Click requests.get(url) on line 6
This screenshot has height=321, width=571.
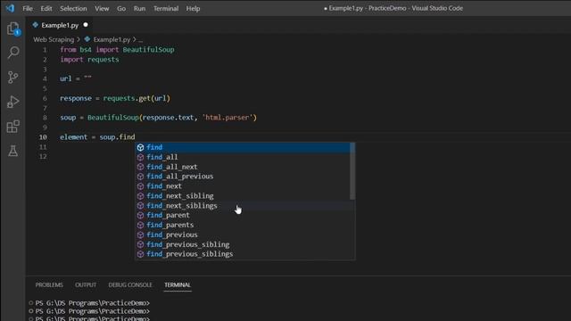tap(137, 98)
